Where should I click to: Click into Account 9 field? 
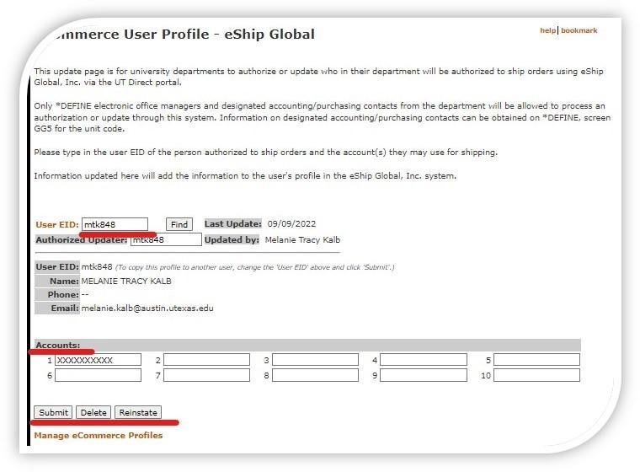424,376
